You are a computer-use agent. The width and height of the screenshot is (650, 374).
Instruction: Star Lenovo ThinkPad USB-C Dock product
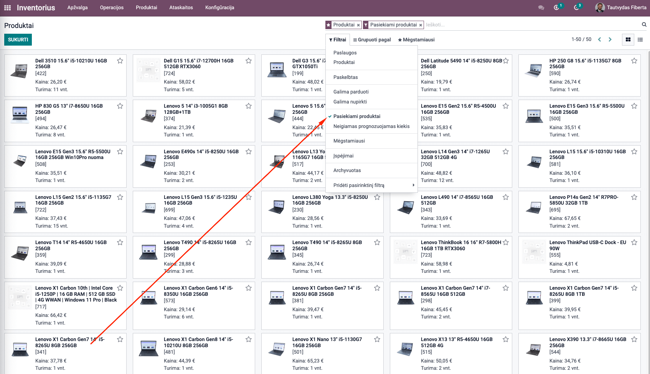[634, 242]
